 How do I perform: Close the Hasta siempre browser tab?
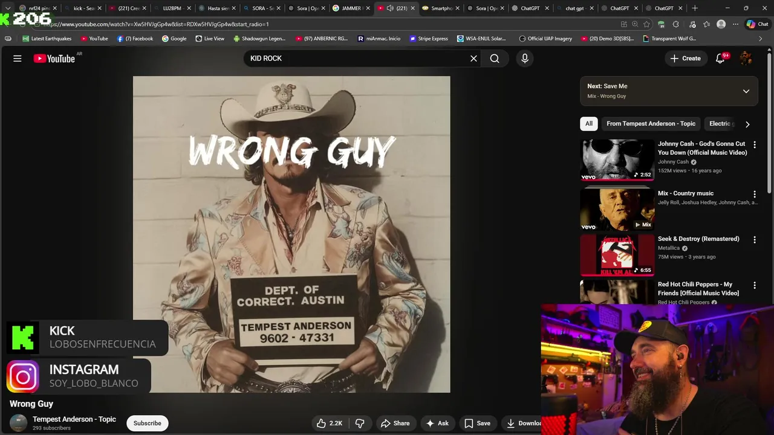pyautogui.click(x=233, y=8)
